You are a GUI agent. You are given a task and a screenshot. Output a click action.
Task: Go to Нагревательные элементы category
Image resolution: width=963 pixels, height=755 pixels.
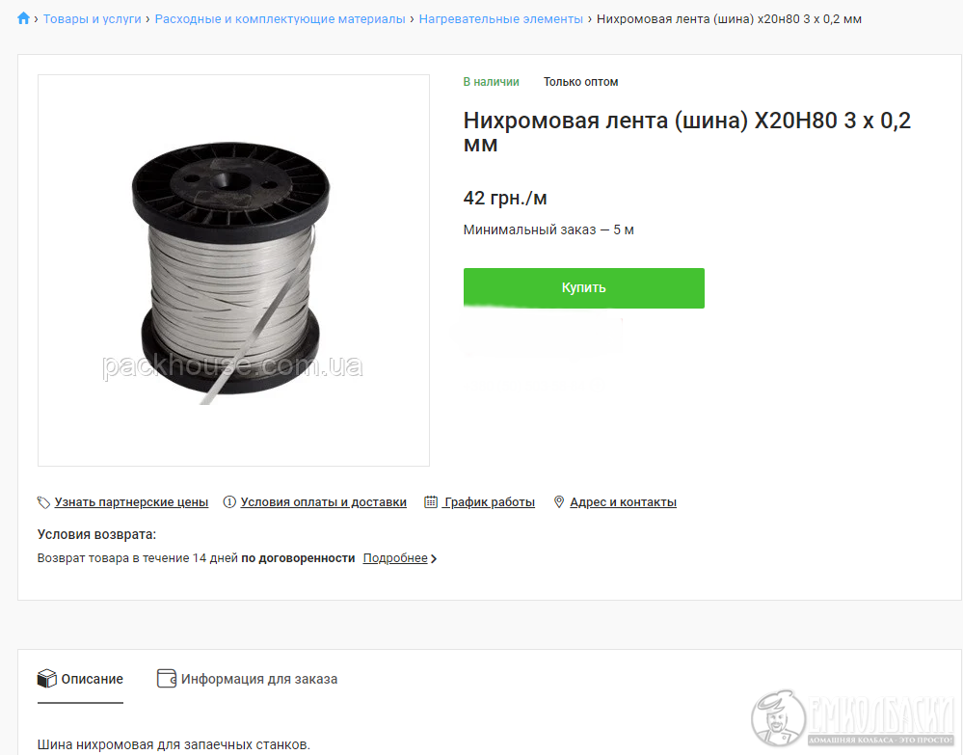[500, 19]
